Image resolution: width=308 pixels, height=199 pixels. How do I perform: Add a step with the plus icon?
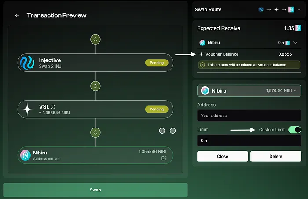[162, 131]
